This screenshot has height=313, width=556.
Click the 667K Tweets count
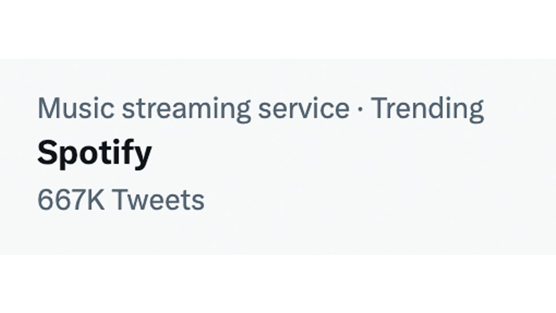coord(120,200)
